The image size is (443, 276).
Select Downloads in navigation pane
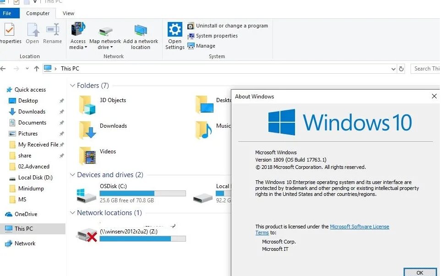tap(32, 112)
